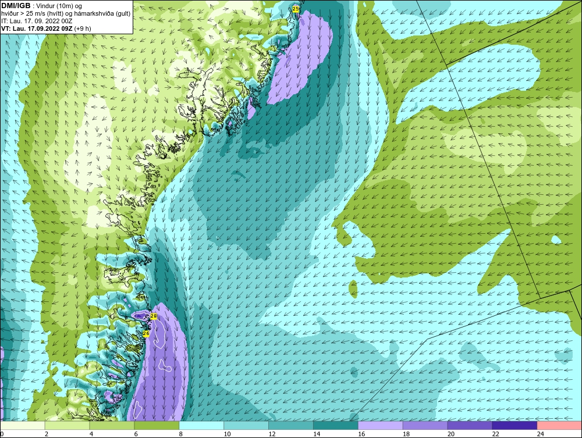Select the 2–4 m/s light green swatch
The width and height of the screenshot is (582, 438).
67,425
